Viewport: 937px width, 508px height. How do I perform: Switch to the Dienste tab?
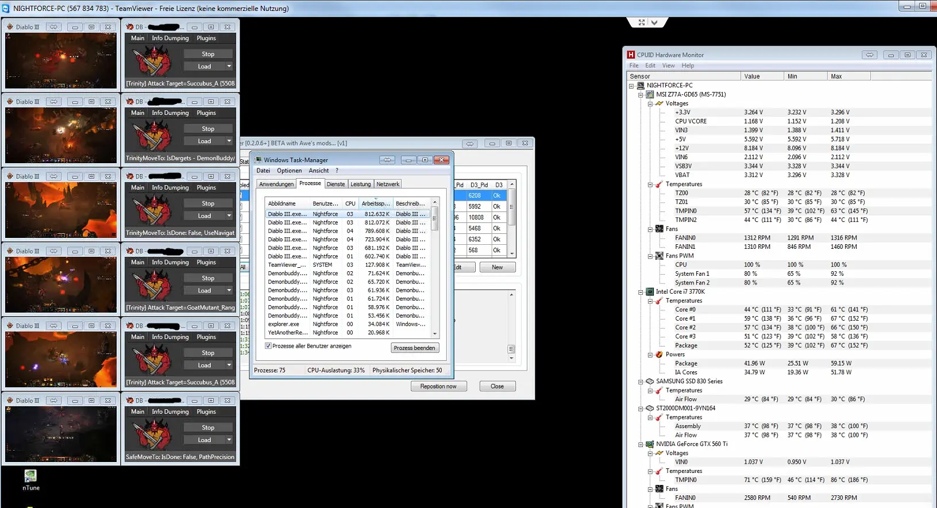[x=336, y=184]
